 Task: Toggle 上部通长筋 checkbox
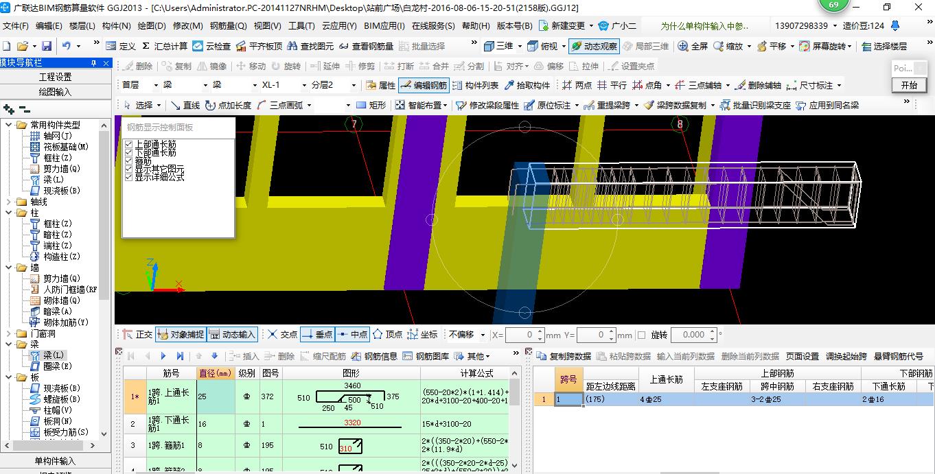pyautogui.click(x=129, y=144)
